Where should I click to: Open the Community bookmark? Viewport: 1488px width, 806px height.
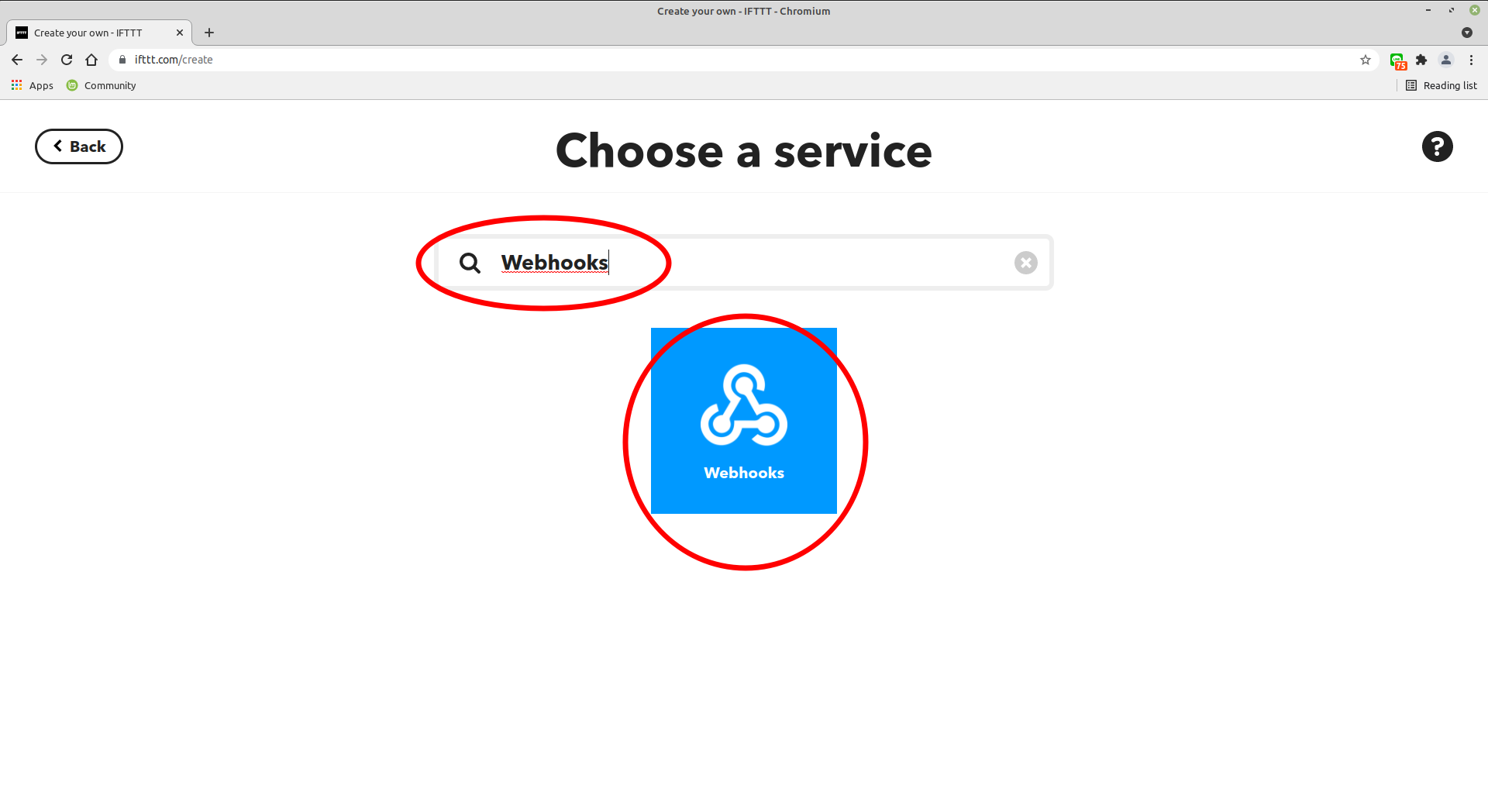[102, 85]
